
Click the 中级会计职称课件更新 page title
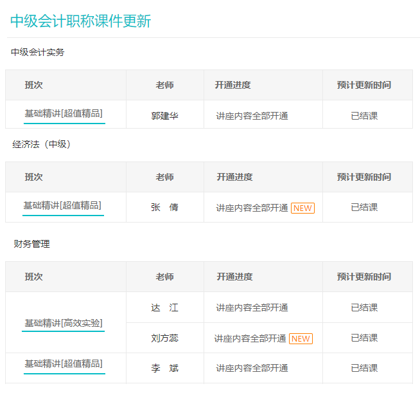pyautogui.click(x=81, y=21)
